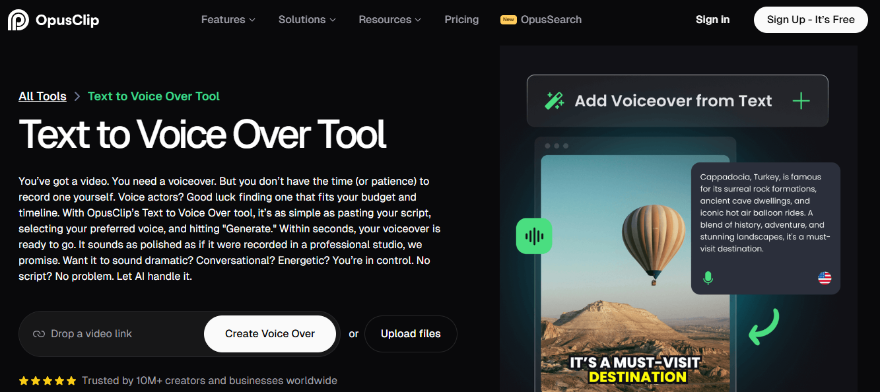Screen dimensions: 880x392
Task: Click the green microphone icon
Action: click(708, 278)
